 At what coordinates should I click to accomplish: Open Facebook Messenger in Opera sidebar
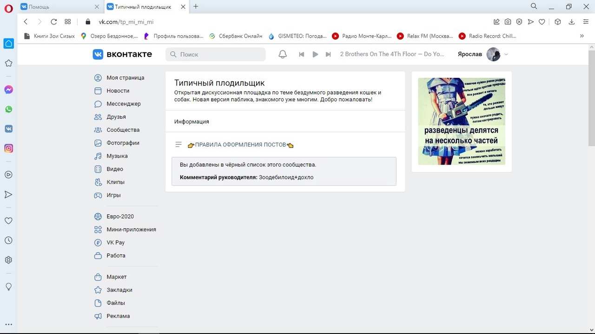coord(8,90)
